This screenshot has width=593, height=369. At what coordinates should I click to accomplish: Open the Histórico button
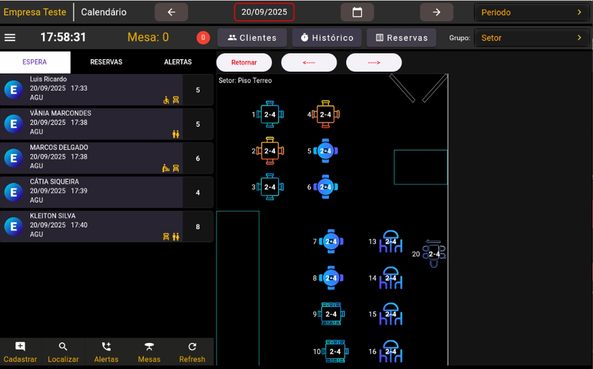point(326,38)
